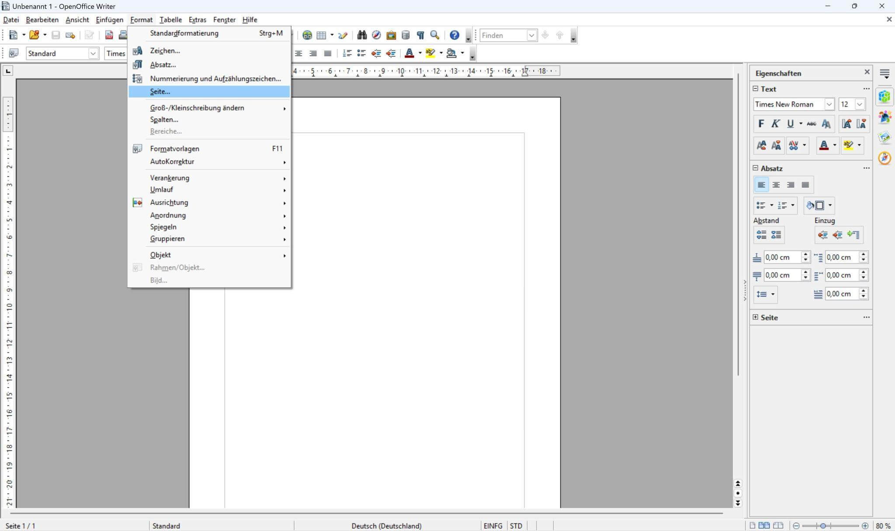
Task: Click the Find & Replace binoculars icon
Action: point(361,35)
